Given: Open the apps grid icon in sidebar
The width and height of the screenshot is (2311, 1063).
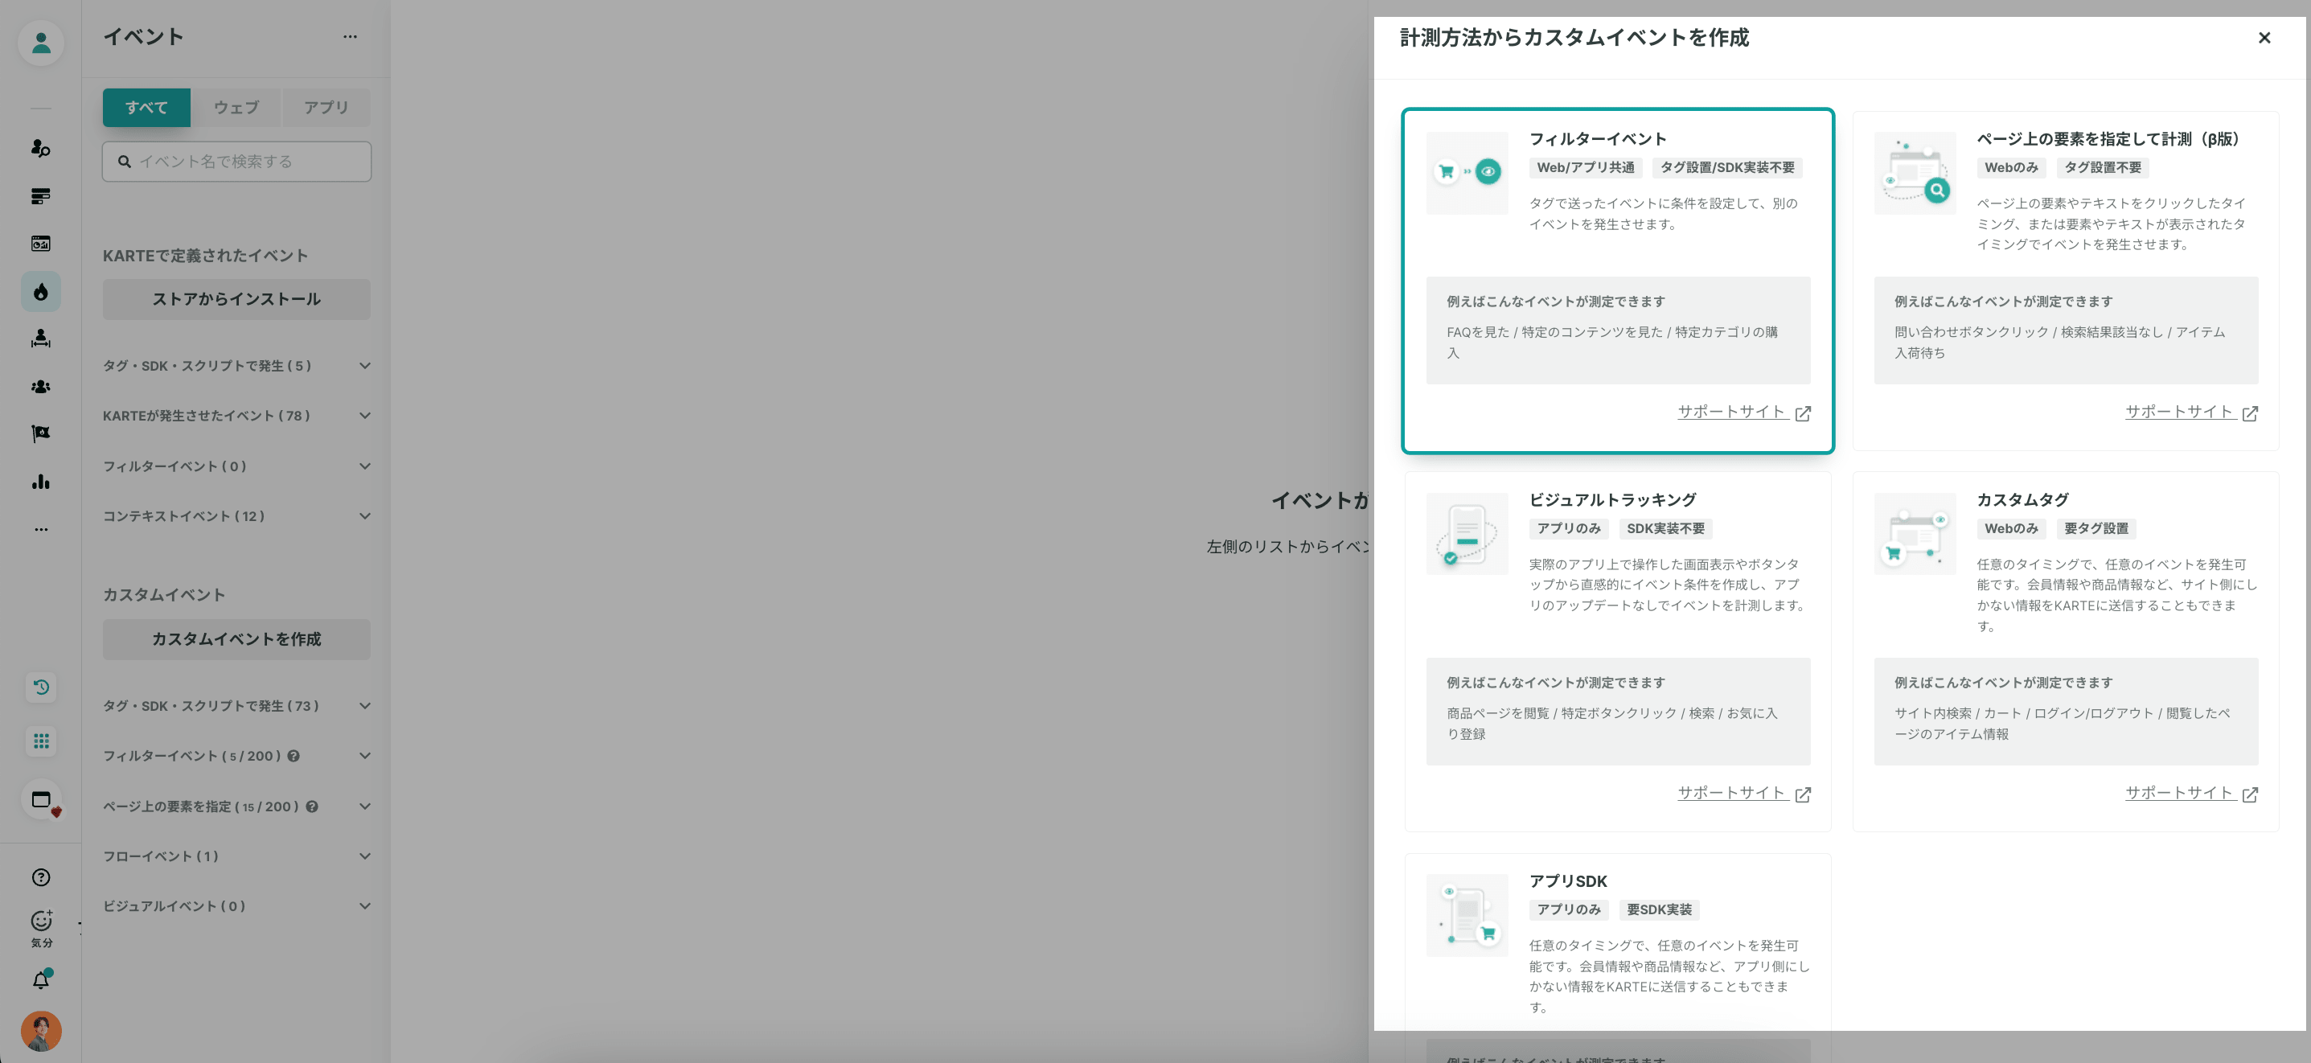Looking at the screenshot, I should coord(41,741).
